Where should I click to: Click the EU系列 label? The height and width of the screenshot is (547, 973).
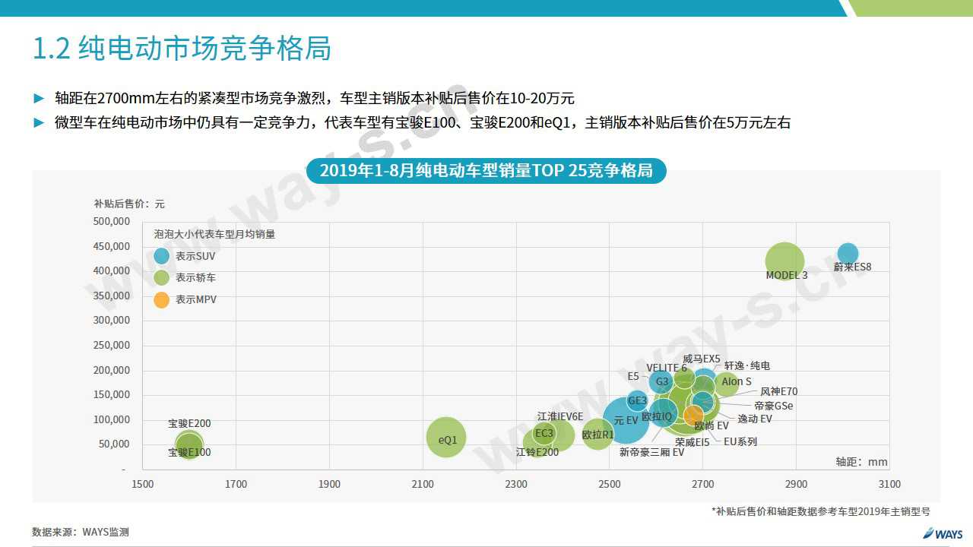[740, 441]
